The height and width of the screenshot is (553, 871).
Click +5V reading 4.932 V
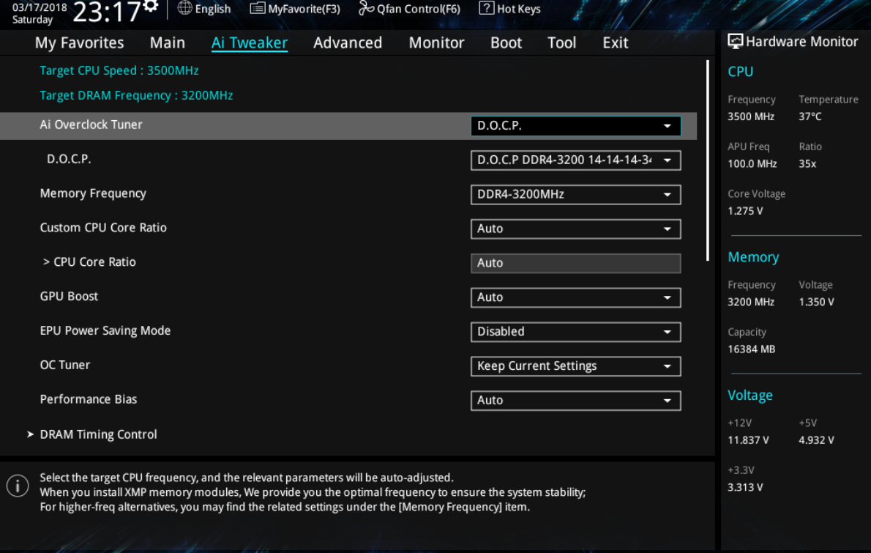click(x=817, y=440)
